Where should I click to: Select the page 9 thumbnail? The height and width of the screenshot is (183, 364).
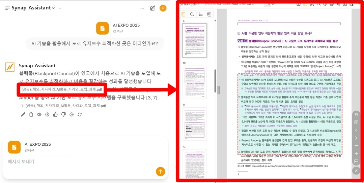pyautogui.click(x=194, y=40)
